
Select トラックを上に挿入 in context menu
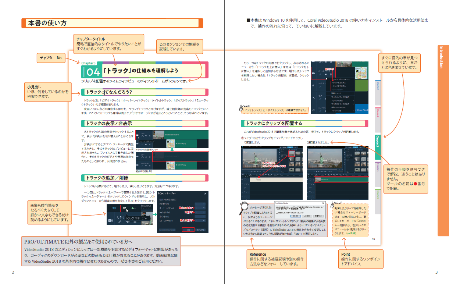point(339,83)
